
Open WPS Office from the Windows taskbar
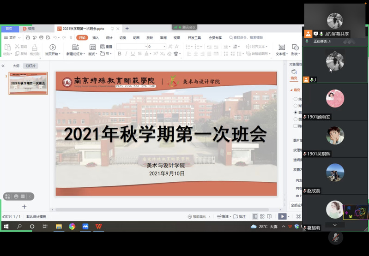(x=98, y=226)
